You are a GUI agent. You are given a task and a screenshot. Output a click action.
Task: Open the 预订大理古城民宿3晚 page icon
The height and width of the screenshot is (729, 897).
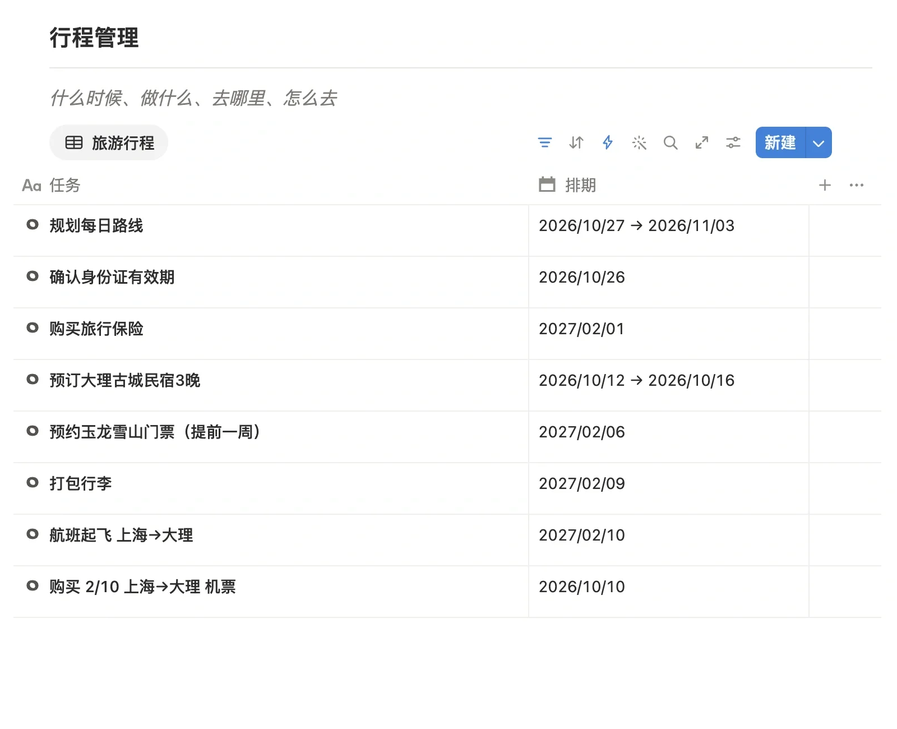pyautogui.click(x=33, y=379)
